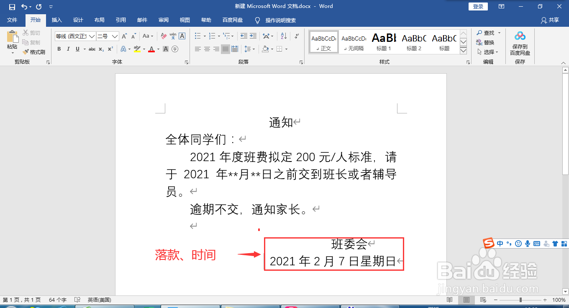Screen dimensions: 569x308
Task: Open the Font dialog launcher
Action: pyautogui.click(x=187, y=62)
